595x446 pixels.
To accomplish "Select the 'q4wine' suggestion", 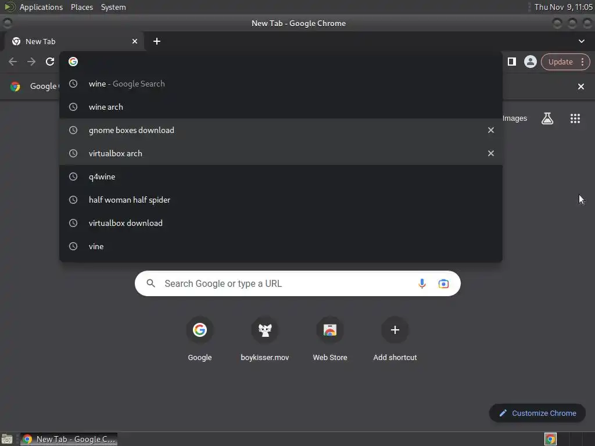I will [x=281, y=177].
